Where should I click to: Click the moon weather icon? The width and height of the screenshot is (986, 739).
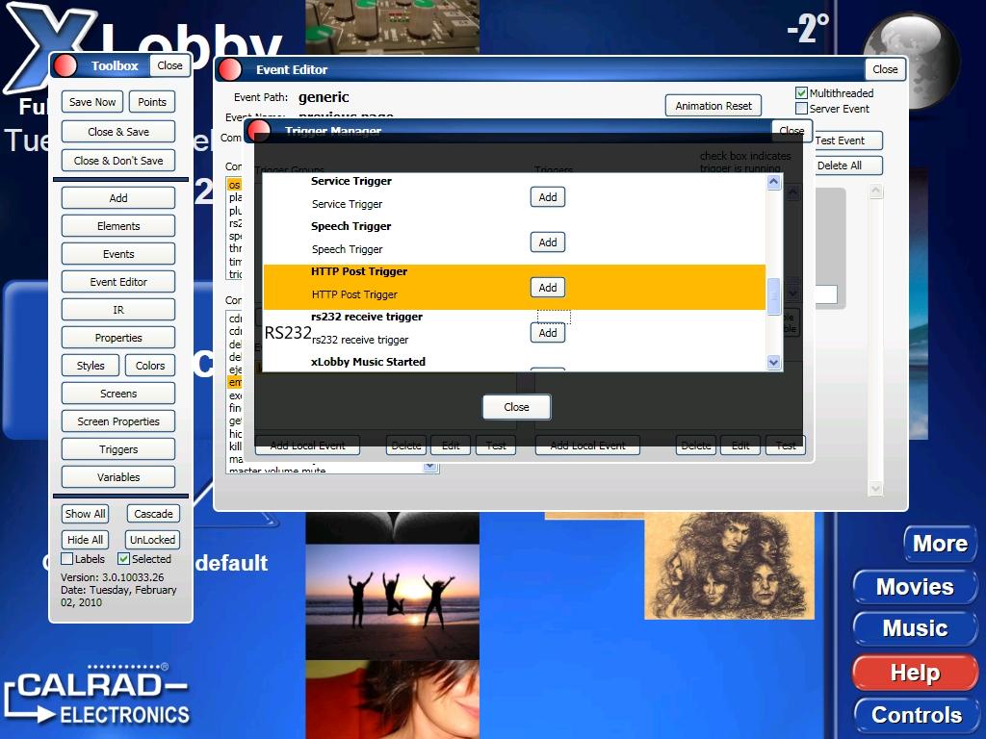coord(911,60)
